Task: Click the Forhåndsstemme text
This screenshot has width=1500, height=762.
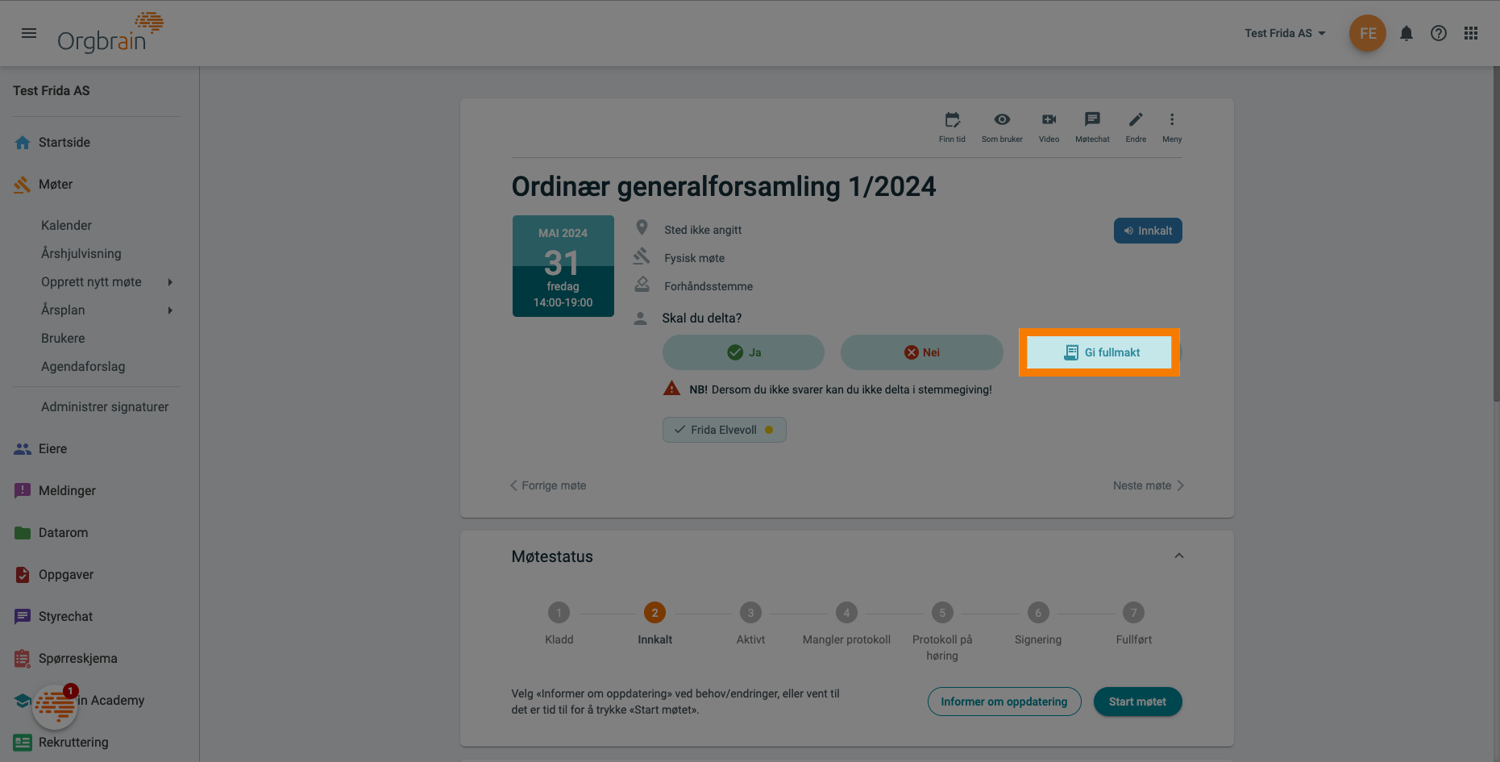Action: tap(708, 286)
